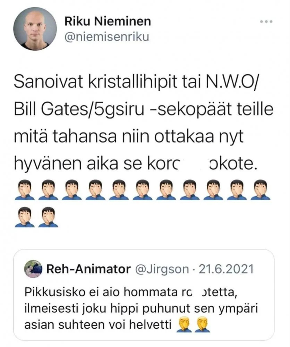This screenshot has width=290, height=347.
Task: Click the 21.6.2021 date of quoted tweet
Action: [x=226, y=269]
